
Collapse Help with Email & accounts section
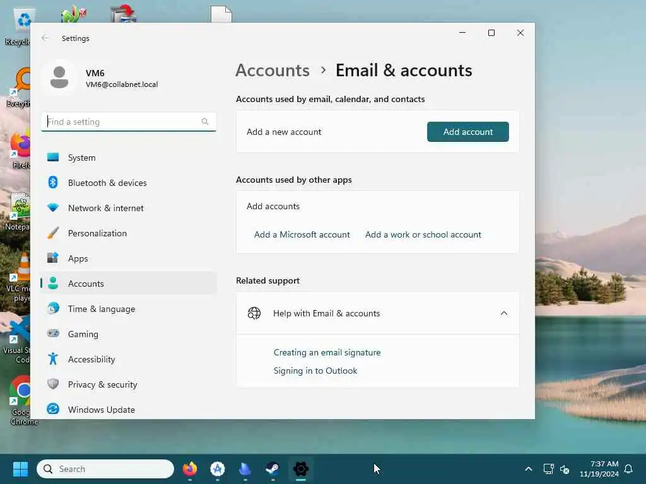pyautogui.click(x=503, y=313)
